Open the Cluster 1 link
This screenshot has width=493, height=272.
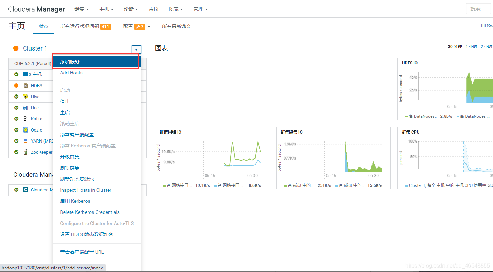tap(35, 48)
